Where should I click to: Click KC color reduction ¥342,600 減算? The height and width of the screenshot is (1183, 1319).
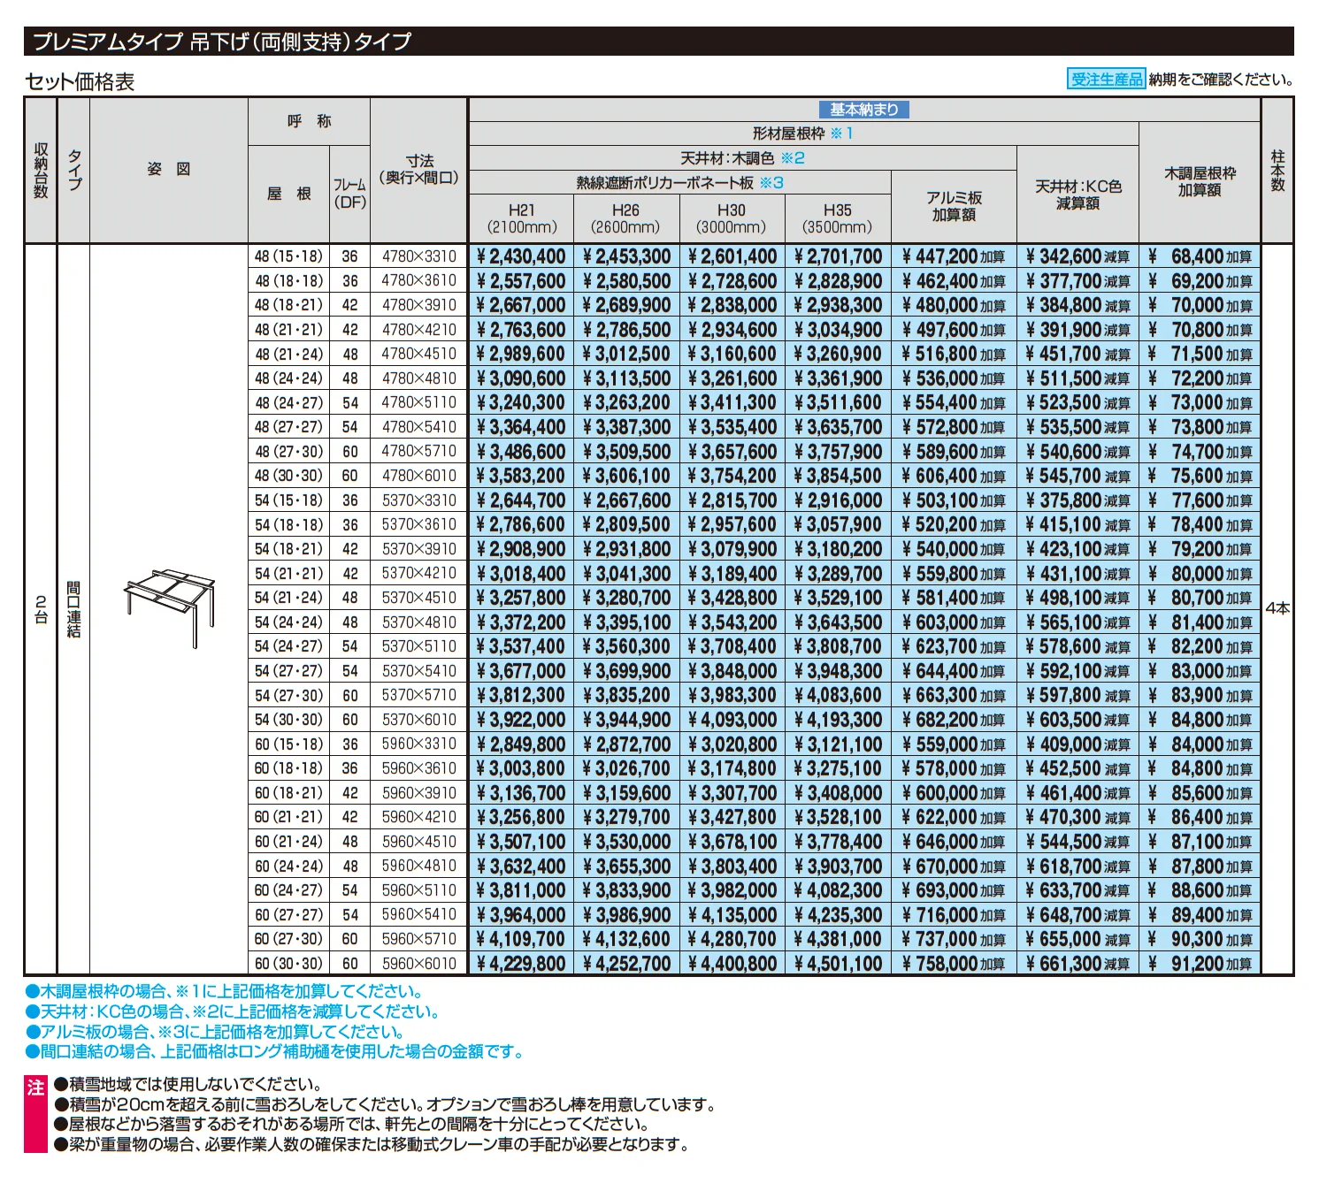coord(1077,256)
